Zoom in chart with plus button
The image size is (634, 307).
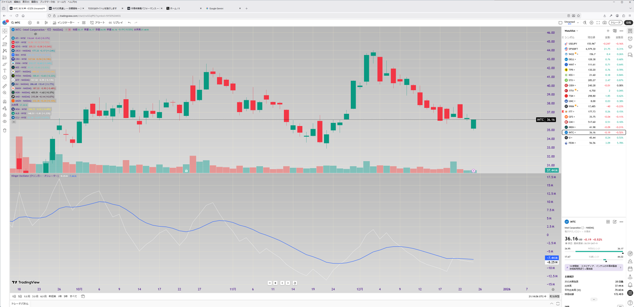tap(275, 283)
